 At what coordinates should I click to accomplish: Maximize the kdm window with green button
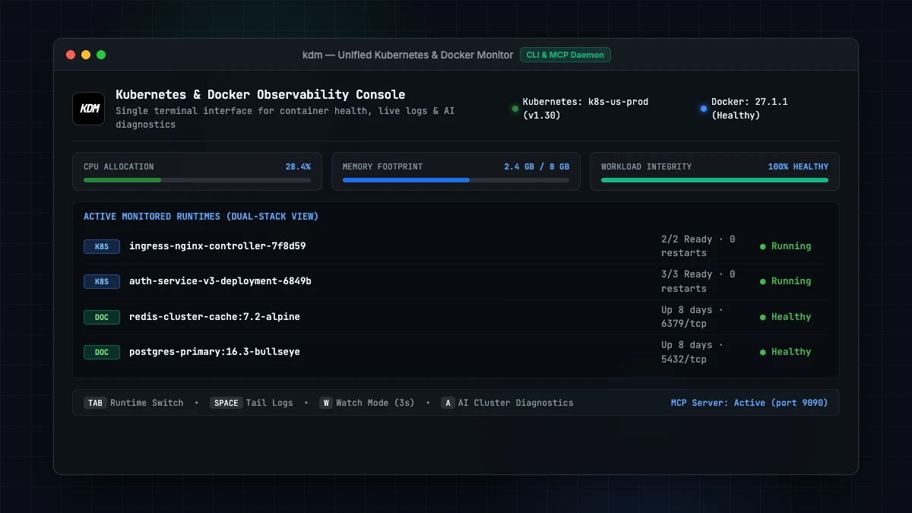pyautogui.click(x=101, y=55)
